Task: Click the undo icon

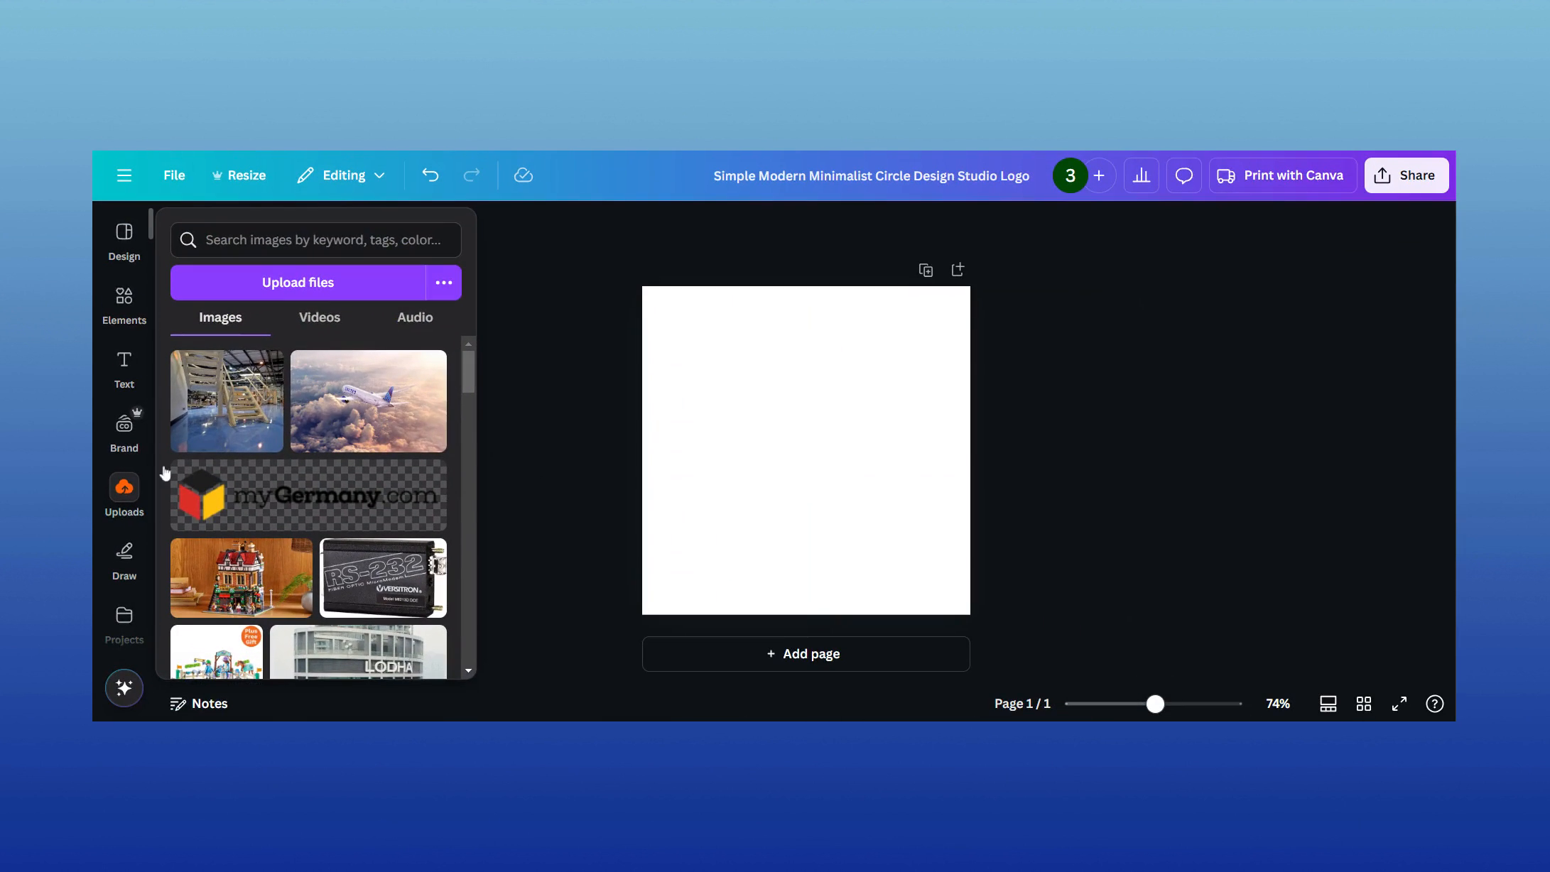Action: (430, 175)
